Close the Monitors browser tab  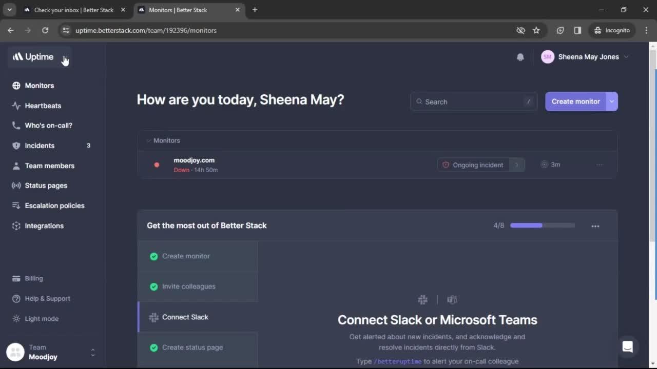coord(237,10)
